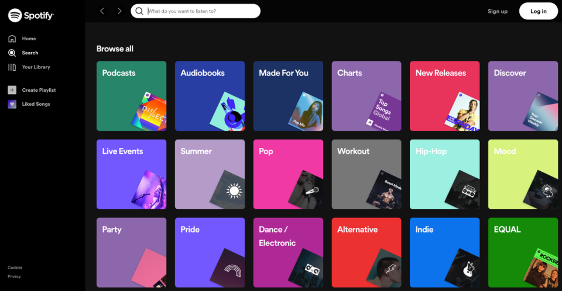Open the Cookies link

pyautogui.click(x=15, y=268)
